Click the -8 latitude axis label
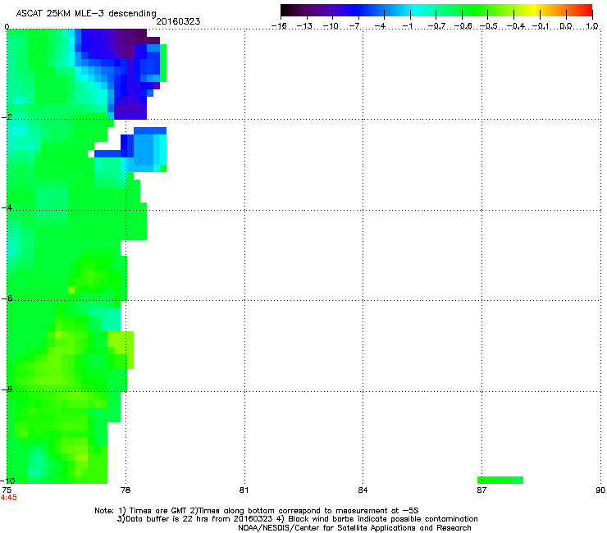This screenshot has height=533, width=607. [x=7, y=389]
